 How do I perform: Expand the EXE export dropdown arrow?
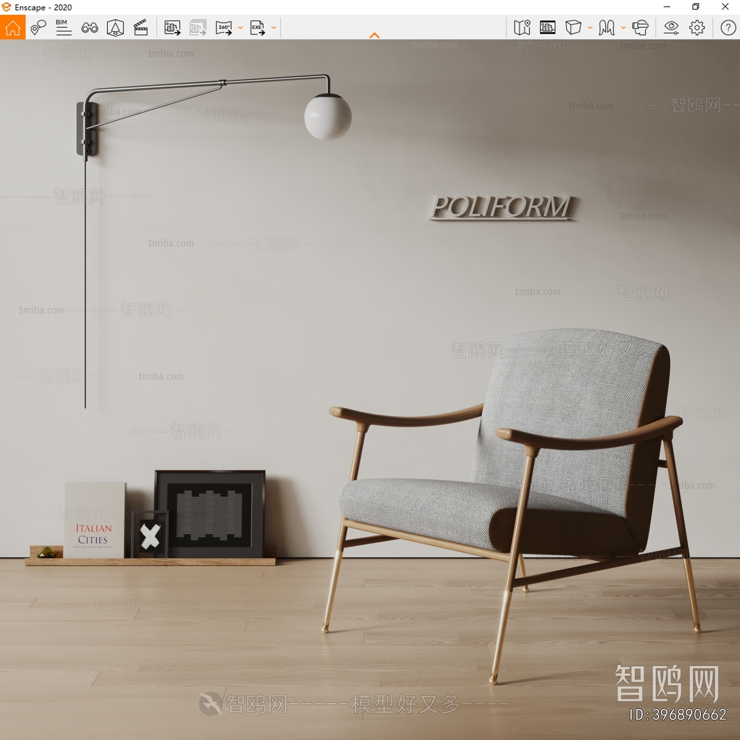[x=274, y=28]
